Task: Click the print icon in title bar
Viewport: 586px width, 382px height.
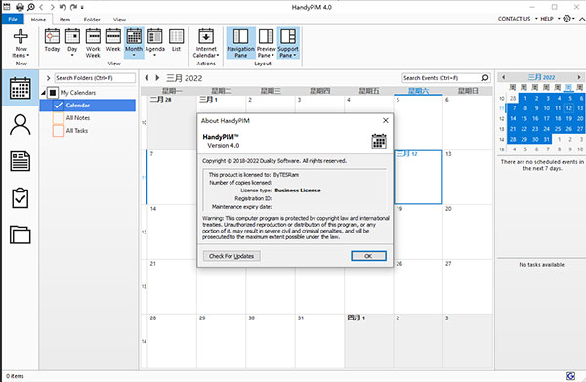Action: coord(20,7)
